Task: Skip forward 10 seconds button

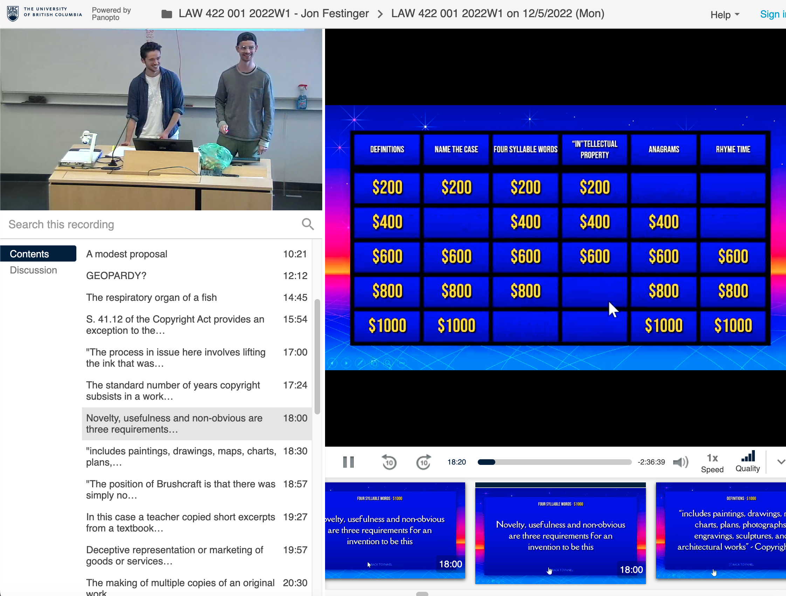Action: point(423,462)
